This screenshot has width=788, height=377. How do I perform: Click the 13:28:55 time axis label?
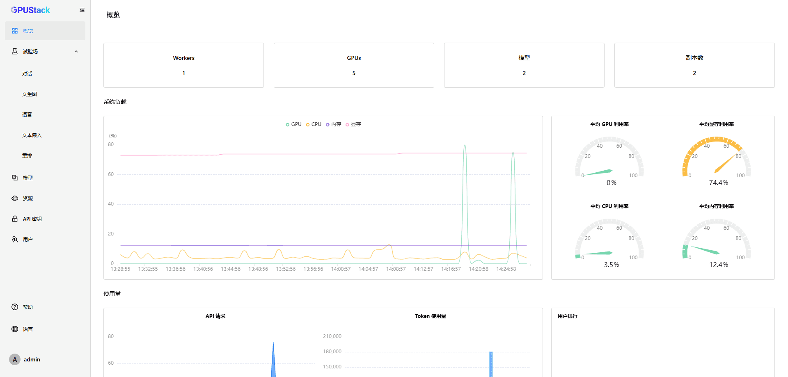point(120,269)
